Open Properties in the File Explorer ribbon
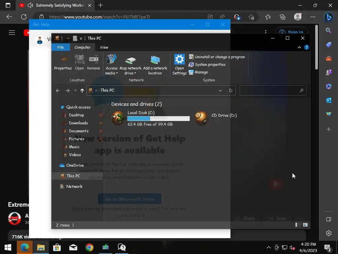338x254 pixels. (x=63, y=63)
